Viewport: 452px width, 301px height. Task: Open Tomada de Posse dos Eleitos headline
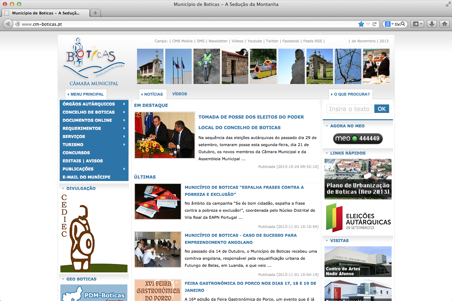click(251, 122)
